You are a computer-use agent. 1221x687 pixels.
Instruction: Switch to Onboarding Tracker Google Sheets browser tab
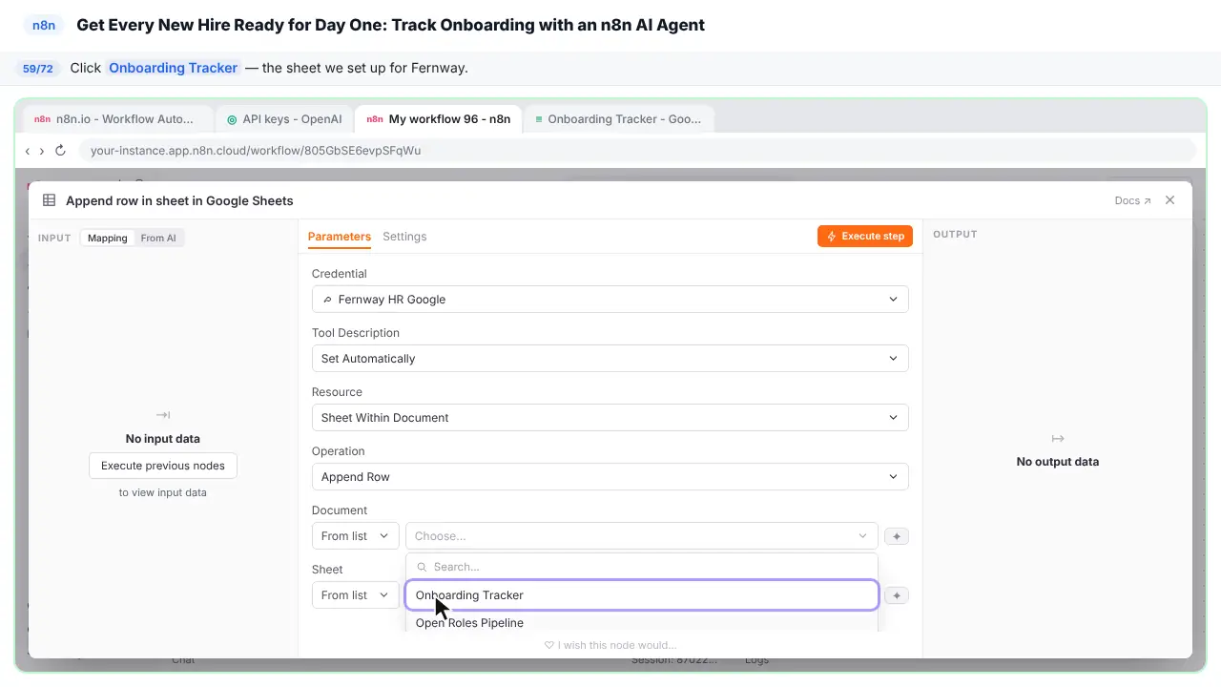pos(618,119)
